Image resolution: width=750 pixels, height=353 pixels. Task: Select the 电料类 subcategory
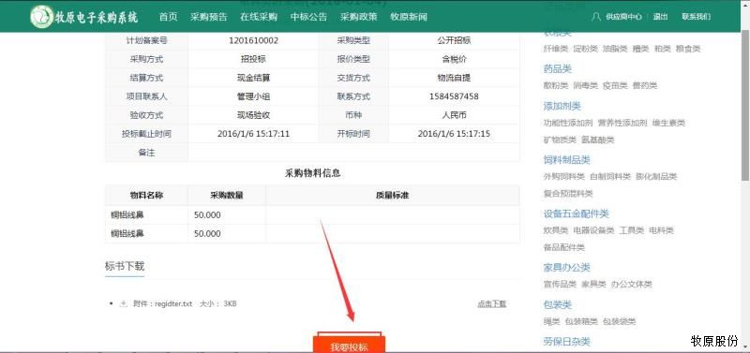[662, 230]
